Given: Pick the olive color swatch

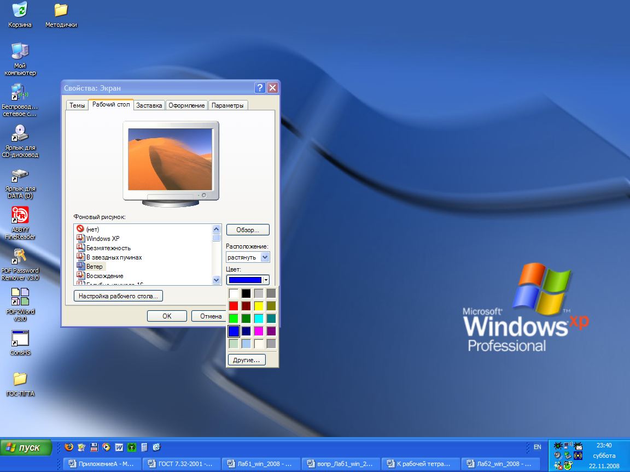Looking at the screenshot, I should pos(271,306).
